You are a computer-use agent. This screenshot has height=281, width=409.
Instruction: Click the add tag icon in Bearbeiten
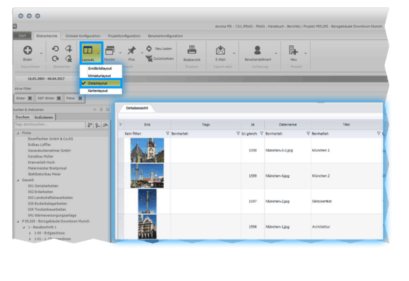[x=68, y=48]
